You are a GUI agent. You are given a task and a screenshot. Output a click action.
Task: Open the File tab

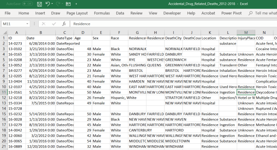click(8, 13)
